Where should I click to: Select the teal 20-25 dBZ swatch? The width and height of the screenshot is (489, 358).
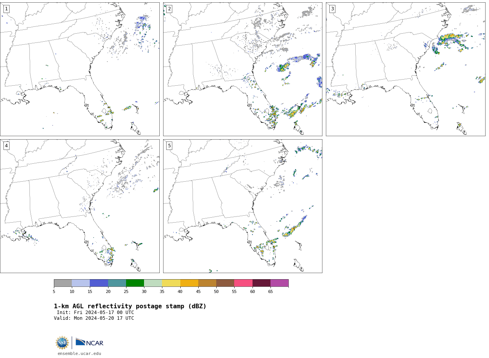[117, 283]
